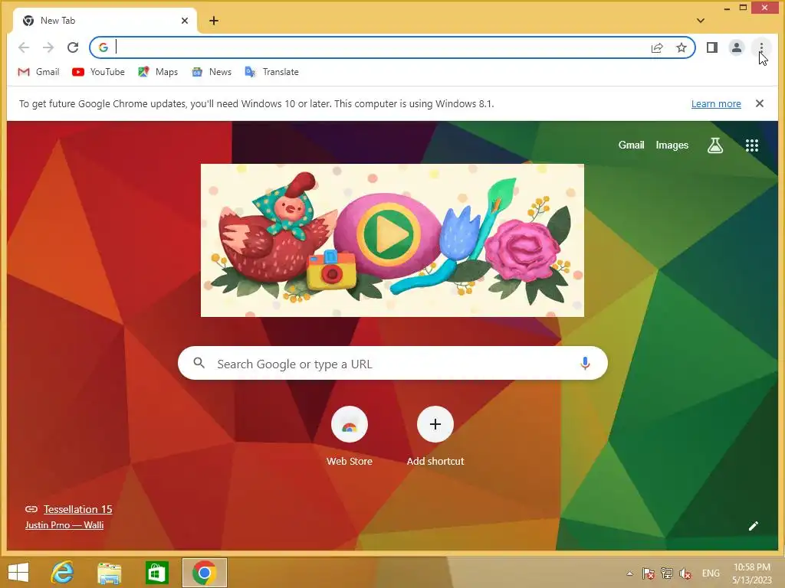Click the Google icon in the address bar

[x=103, y=47]
